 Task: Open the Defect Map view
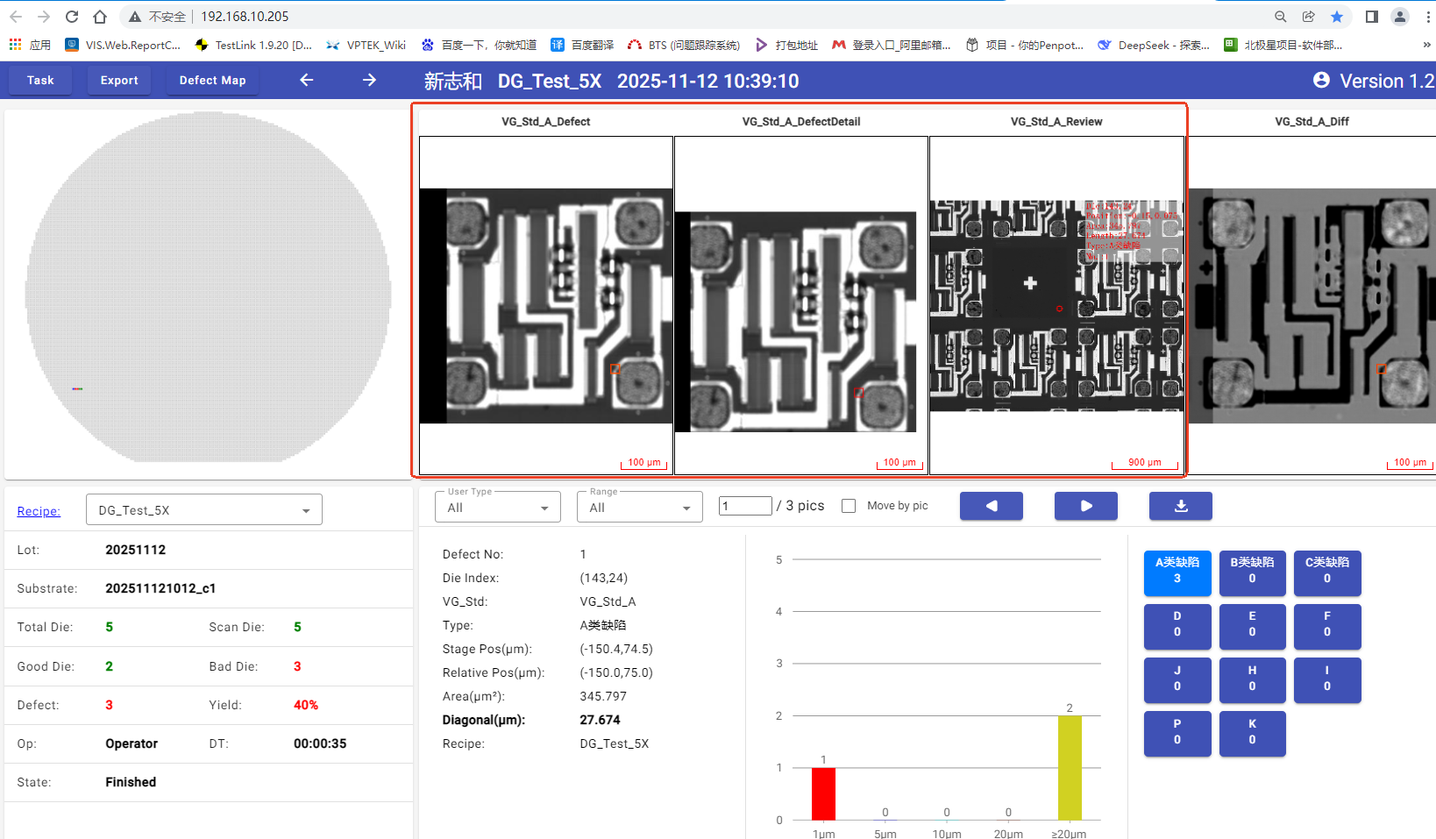212,80
